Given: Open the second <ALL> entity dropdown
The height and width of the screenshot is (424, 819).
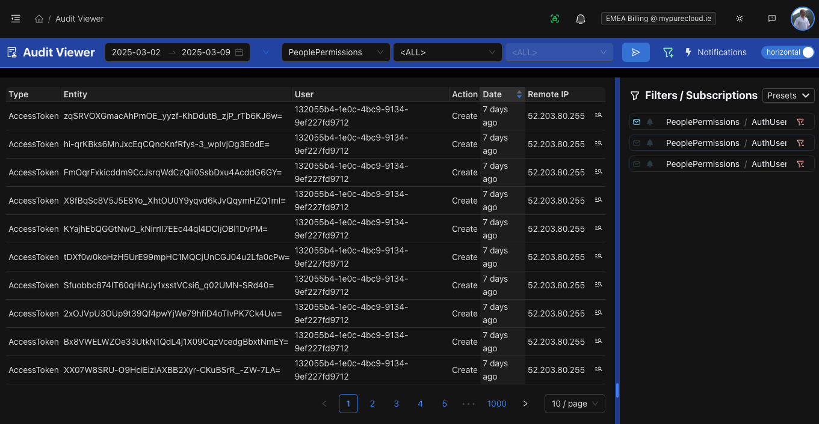Looking at the screenshot, I should pos(448,52).
